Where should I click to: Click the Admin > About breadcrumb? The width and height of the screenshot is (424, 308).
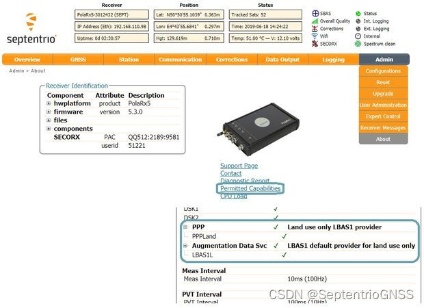click(27, 70)
